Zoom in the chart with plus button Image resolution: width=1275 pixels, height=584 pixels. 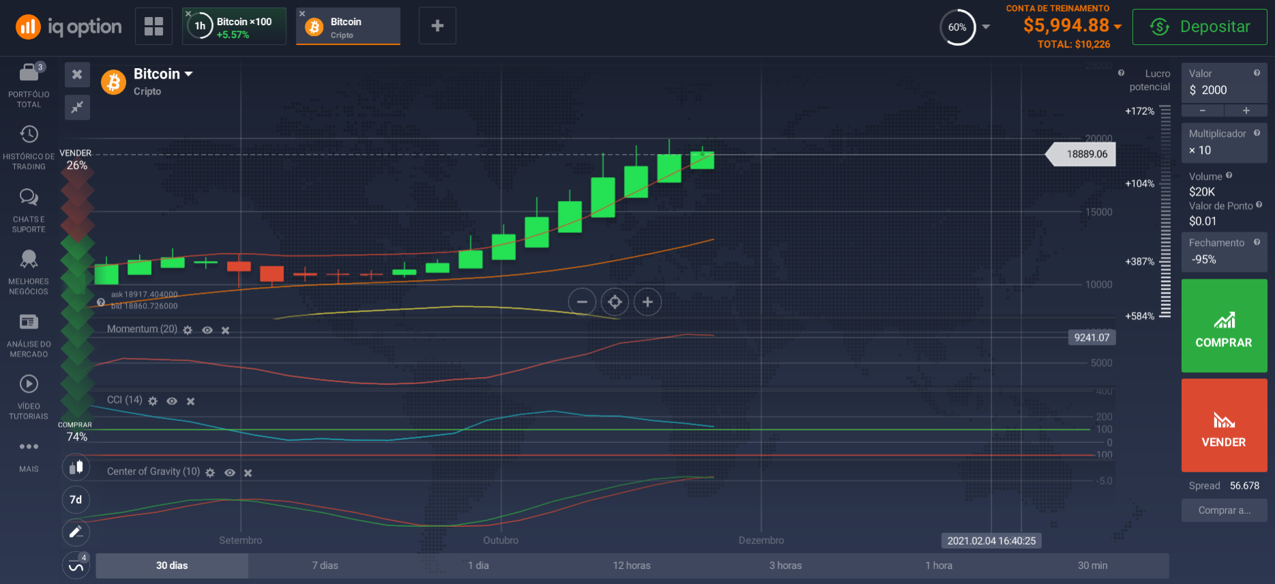click(648, 302)
